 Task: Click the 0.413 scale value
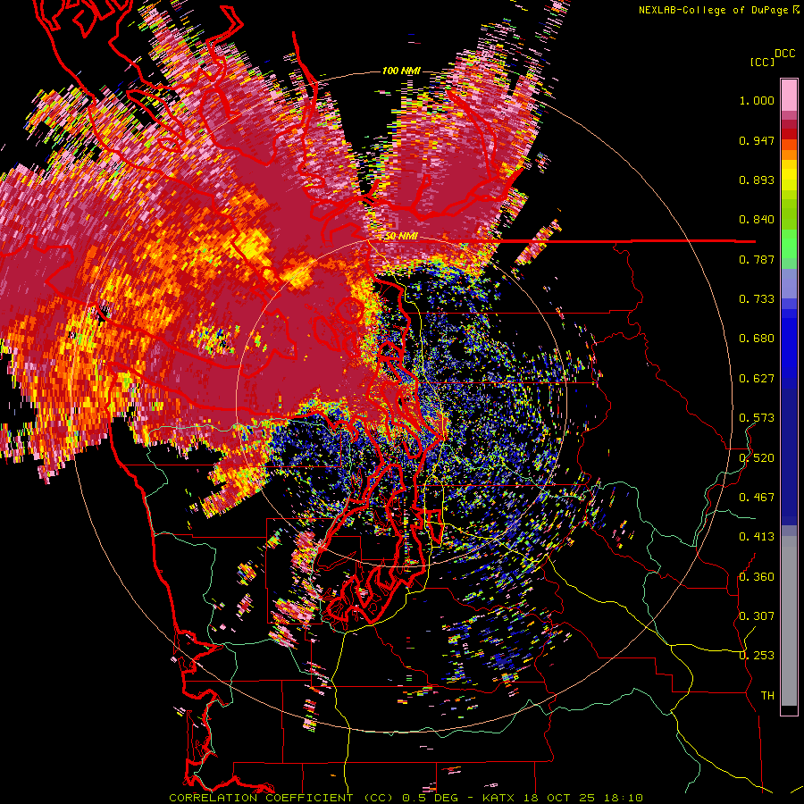tap(757, 537)
